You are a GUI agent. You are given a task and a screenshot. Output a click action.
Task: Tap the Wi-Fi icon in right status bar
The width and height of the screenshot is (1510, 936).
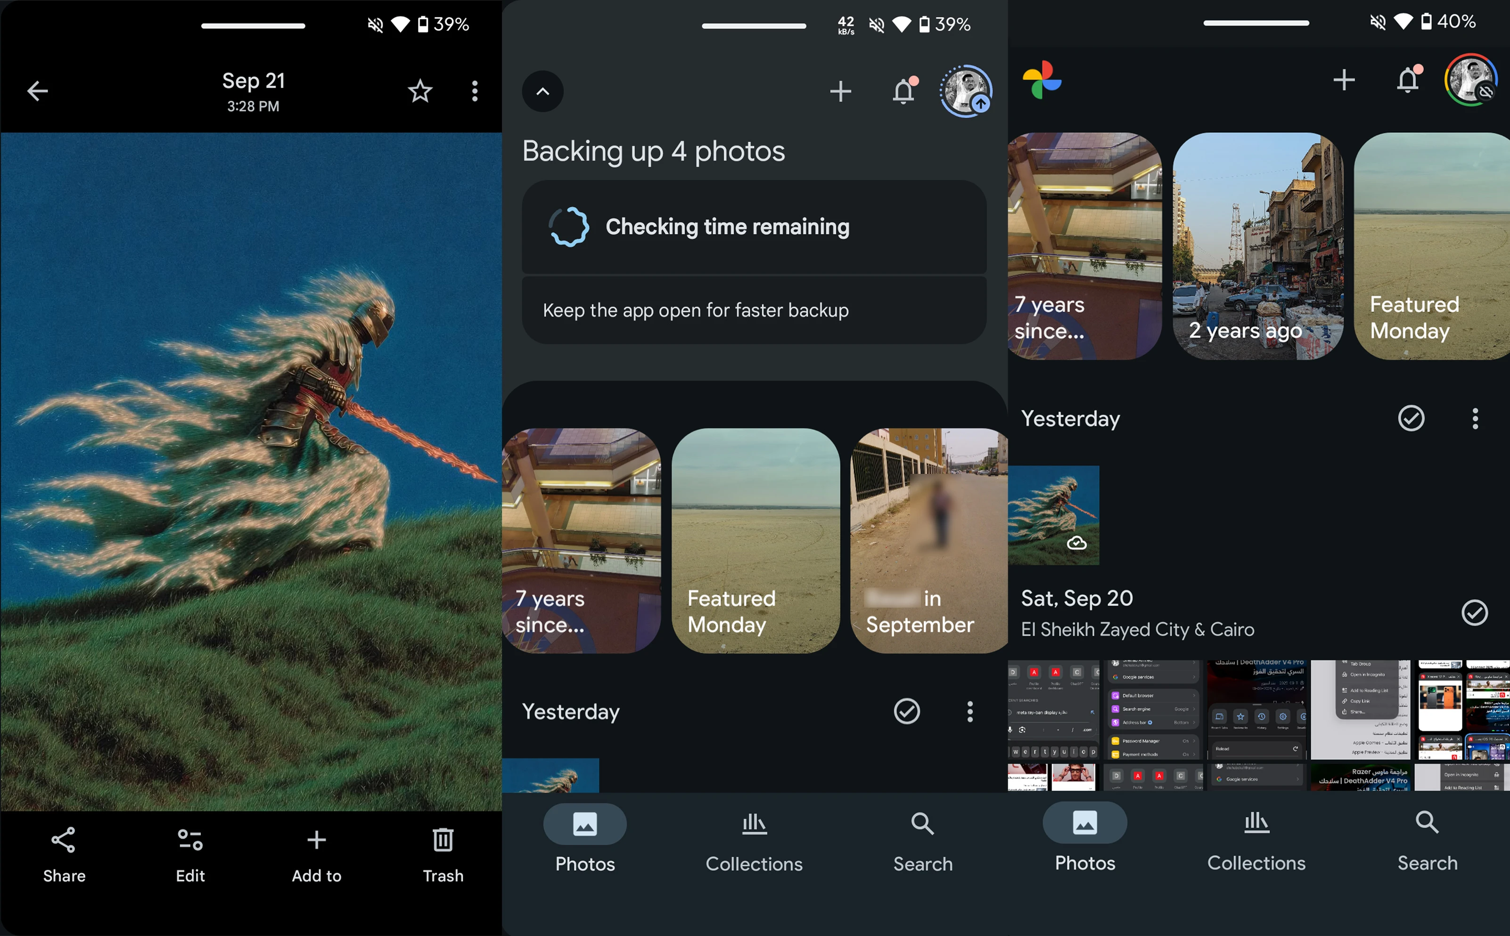[x=1403, y=22]
